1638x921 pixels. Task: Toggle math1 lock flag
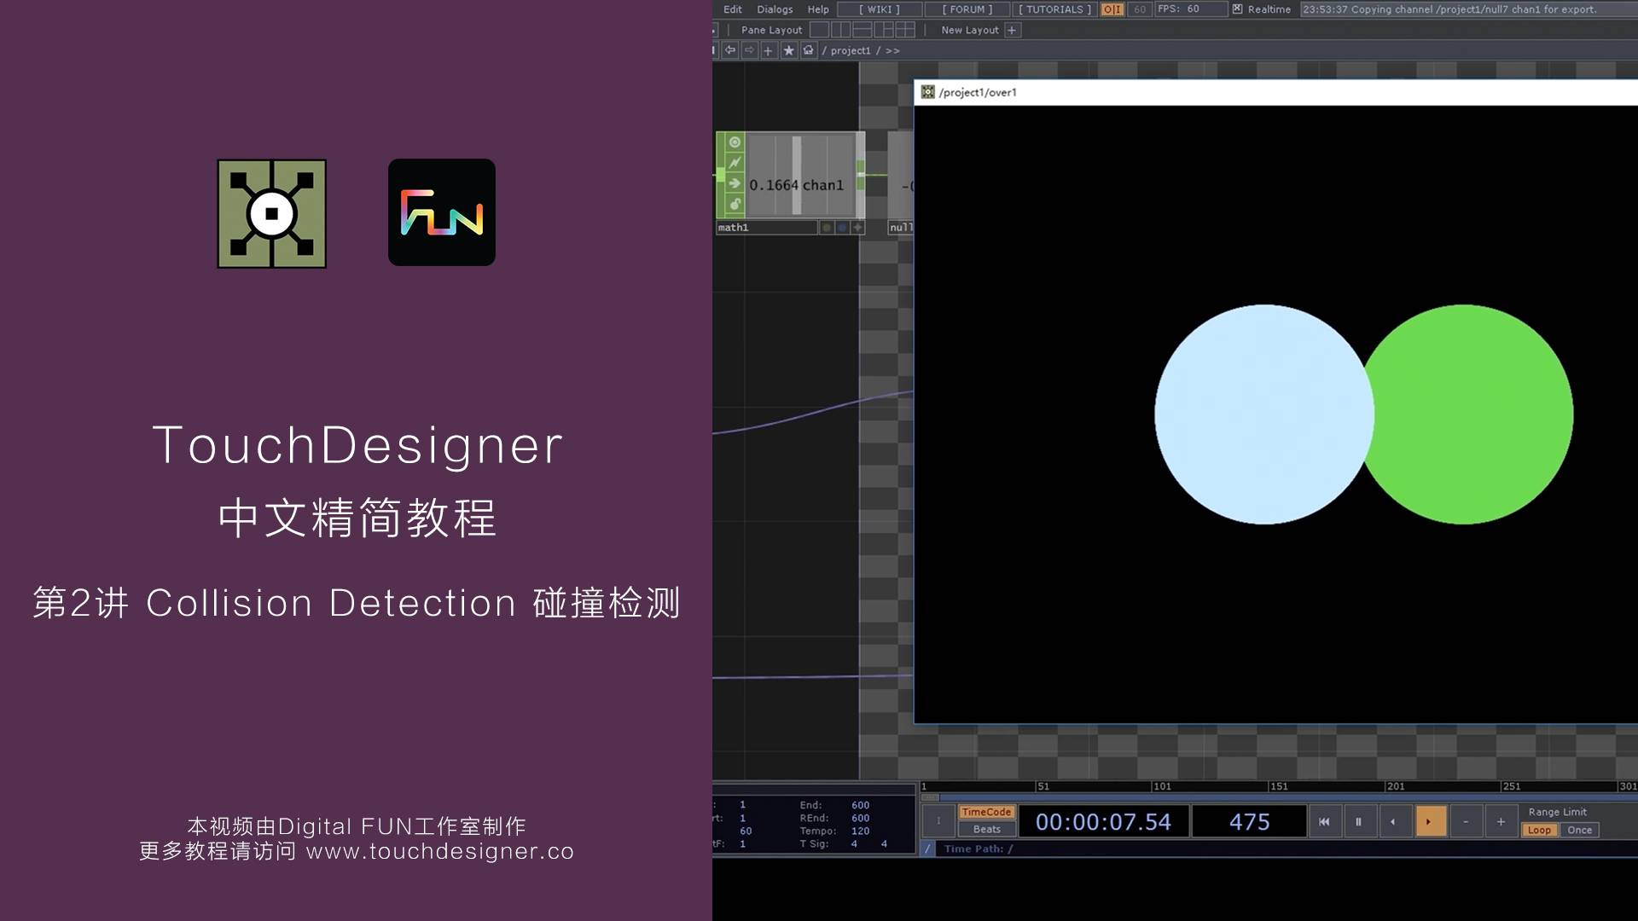735,204
